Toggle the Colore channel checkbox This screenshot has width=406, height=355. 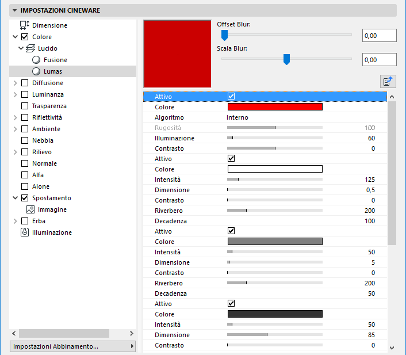click(25, 37)
